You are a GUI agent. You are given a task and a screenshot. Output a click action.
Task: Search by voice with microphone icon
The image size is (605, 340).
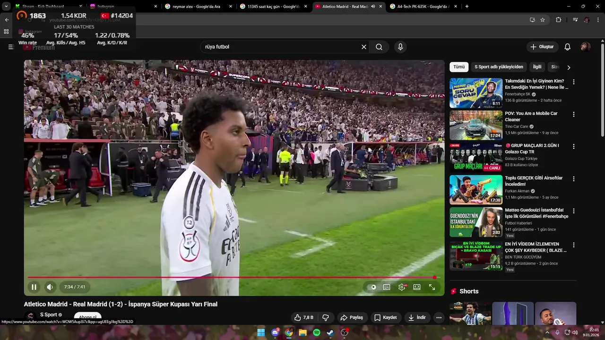[400, 47]
